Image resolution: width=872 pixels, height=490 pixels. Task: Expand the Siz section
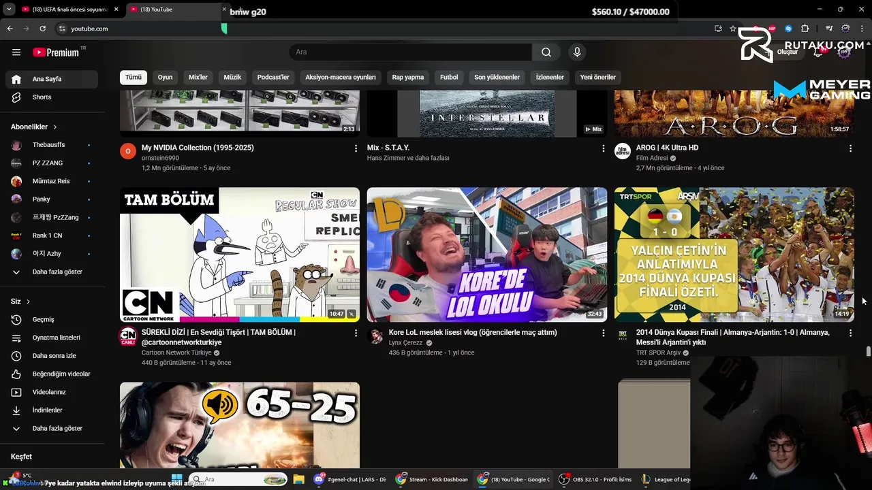click(x=20, y=301)
